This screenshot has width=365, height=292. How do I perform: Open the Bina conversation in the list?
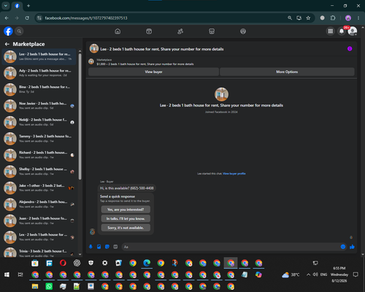coord(39,89)
